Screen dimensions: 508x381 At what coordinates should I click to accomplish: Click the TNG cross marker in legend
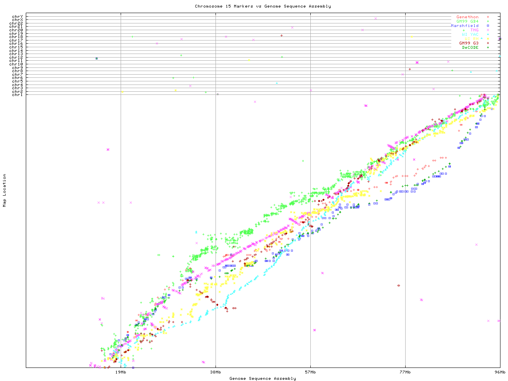488,30
